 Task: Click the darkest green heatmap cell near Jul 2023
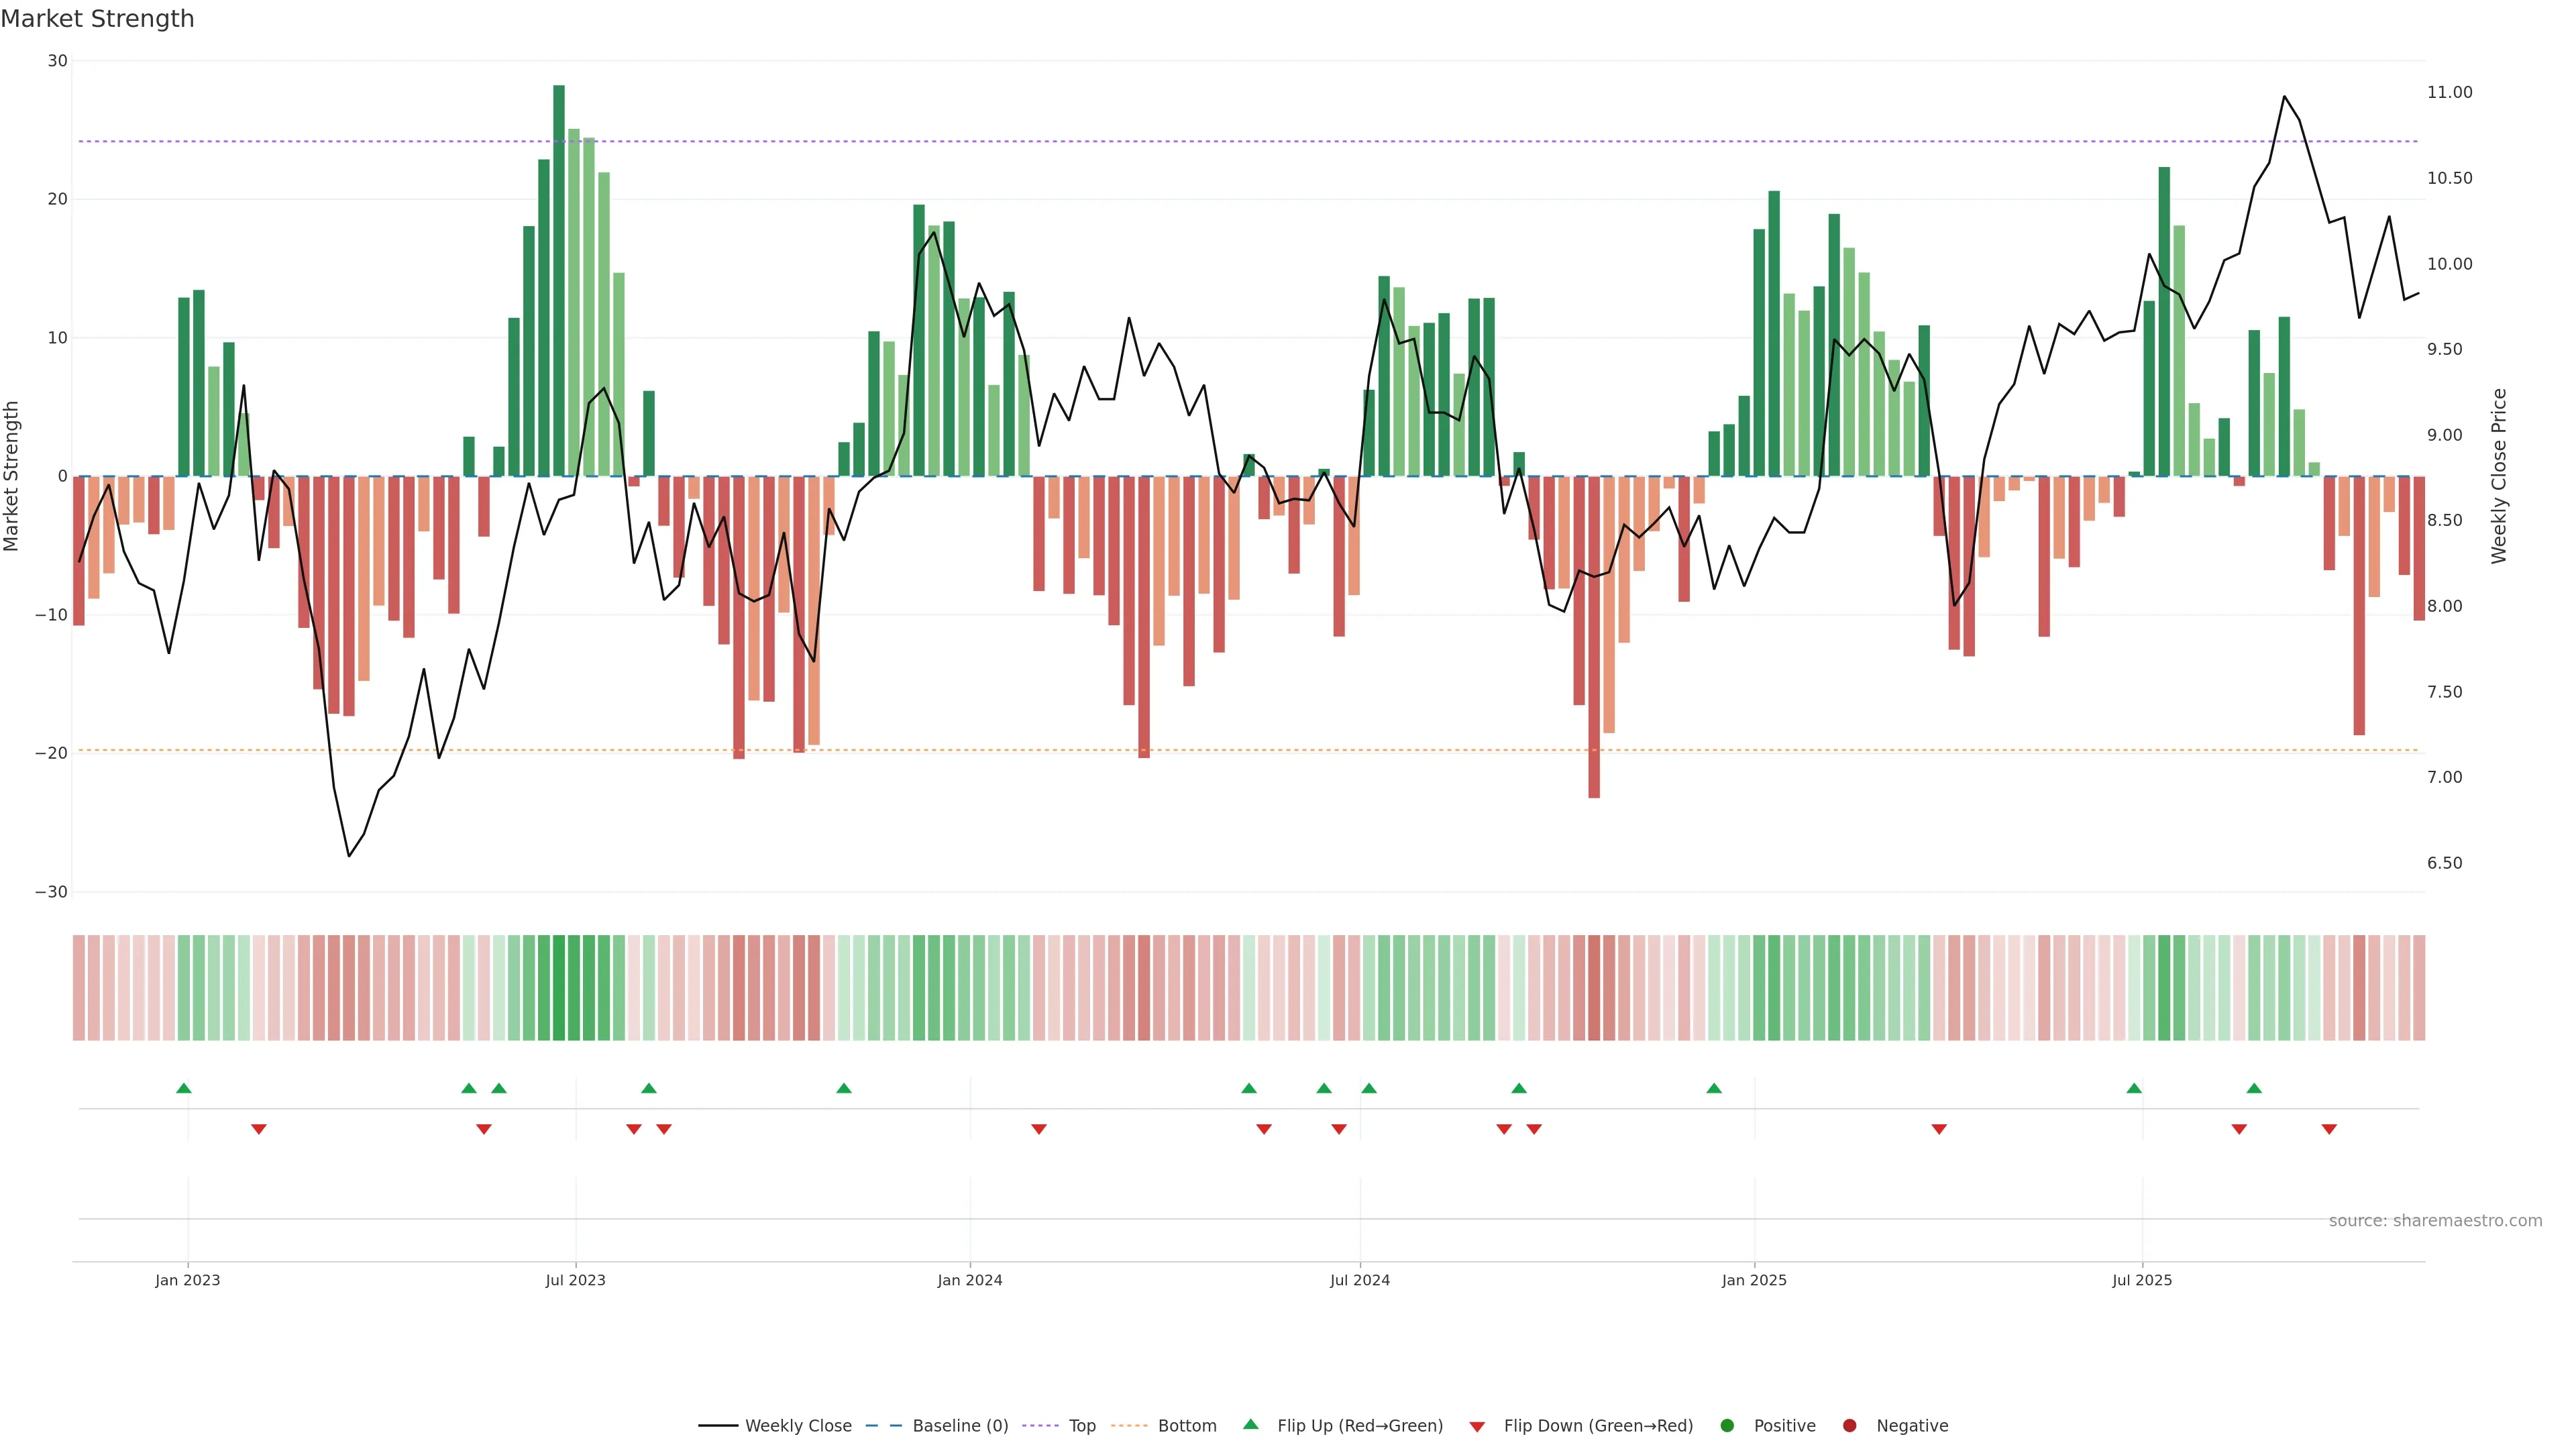point(559,988)
